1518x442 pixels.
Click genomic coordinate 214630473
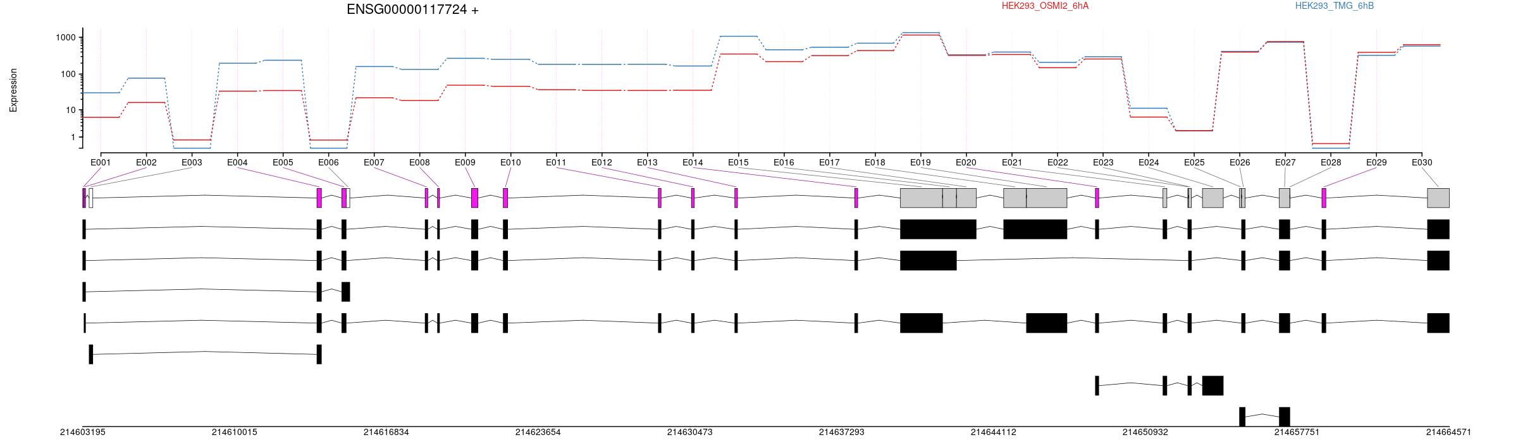coord(690,433)
